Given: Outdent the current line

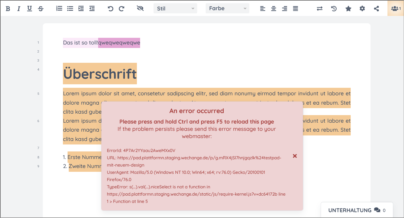Looking at the screenshot, I should [x=92, y=9].
